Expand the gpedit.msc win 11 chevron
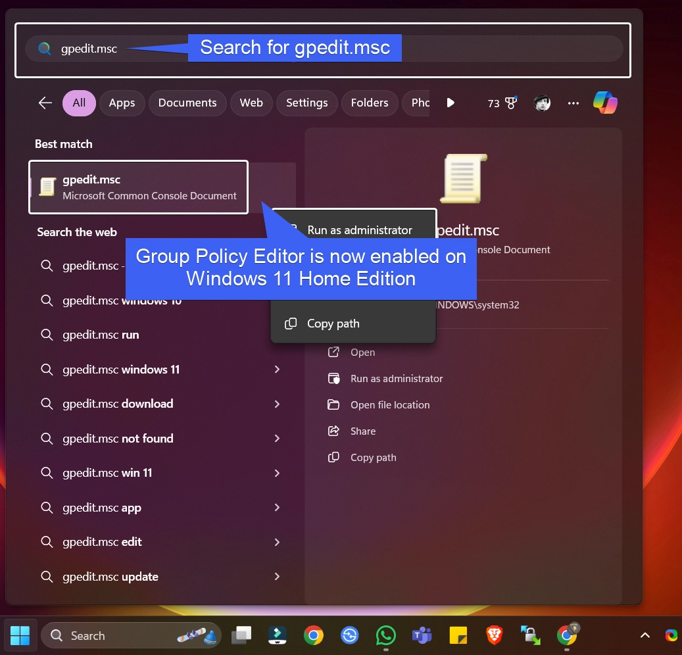This screenshot has height=655, width=682. click(x=277, y=473)
